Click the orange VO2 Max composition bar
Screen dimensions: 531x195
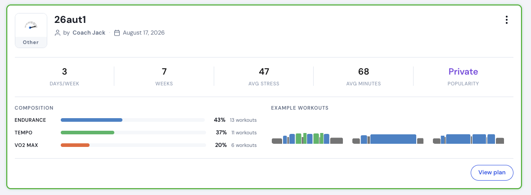(x=75, y=145)
